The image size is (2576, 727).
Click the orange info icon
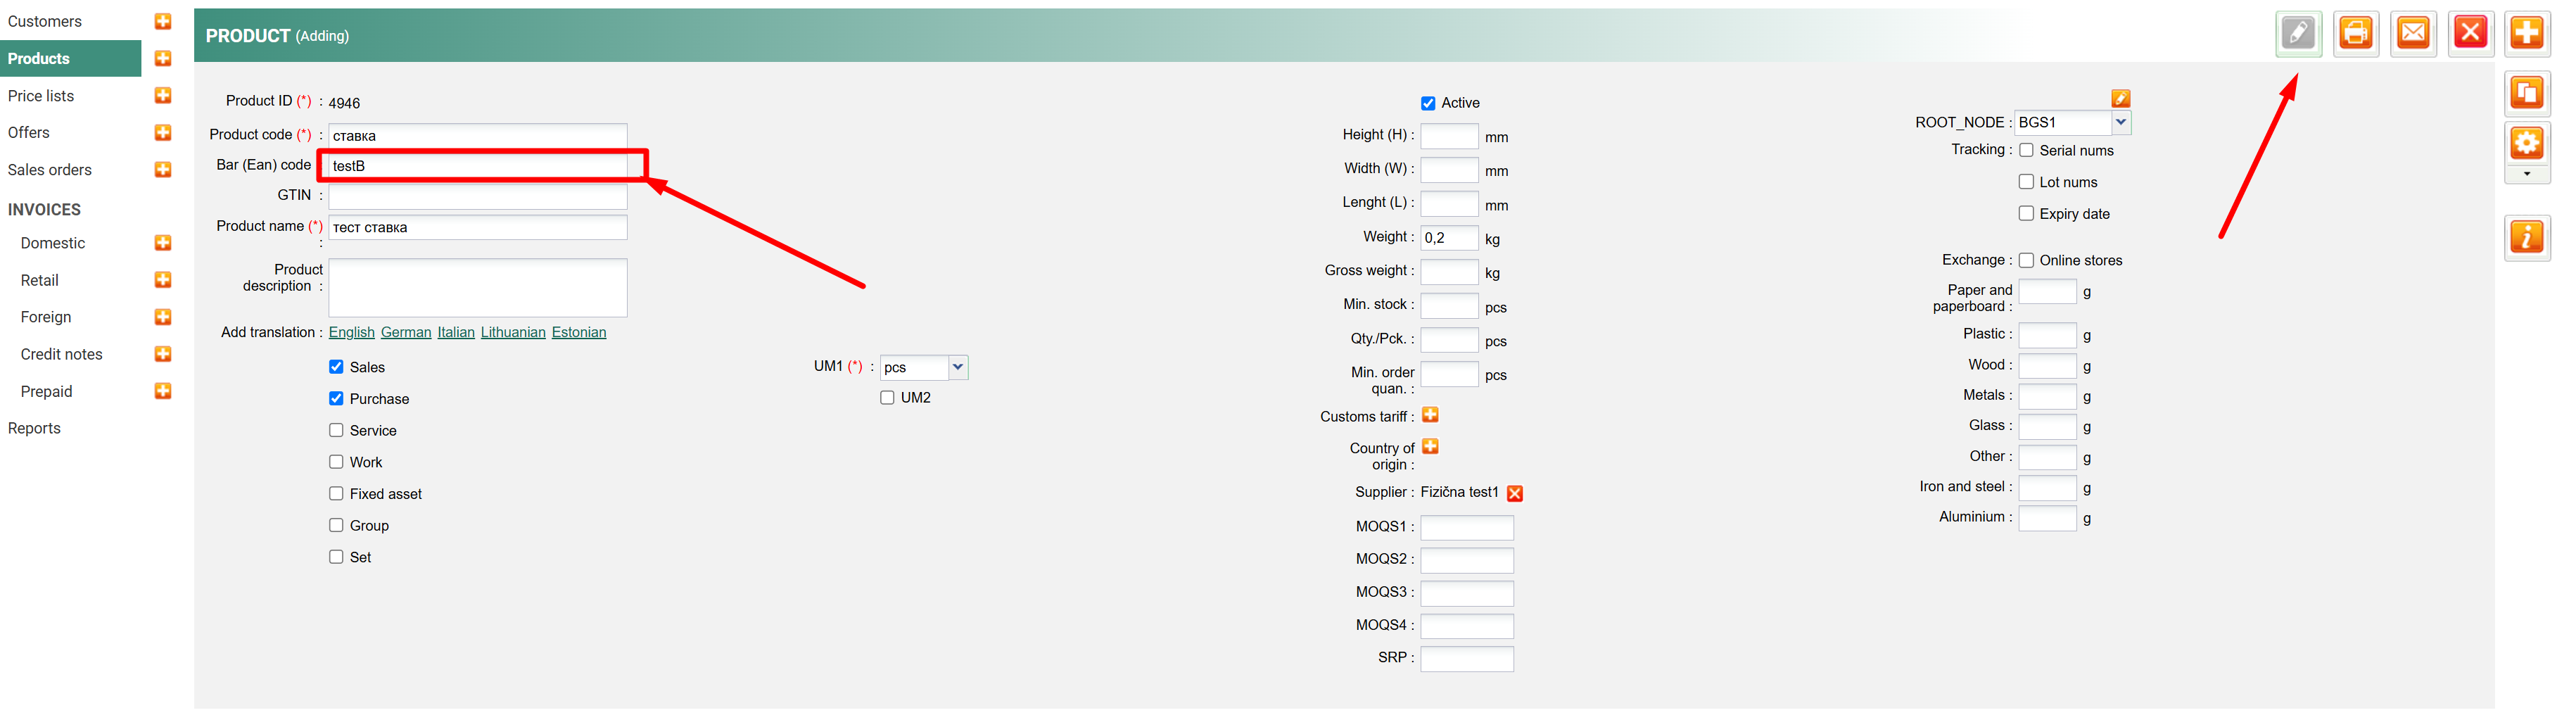[2527, 238]
